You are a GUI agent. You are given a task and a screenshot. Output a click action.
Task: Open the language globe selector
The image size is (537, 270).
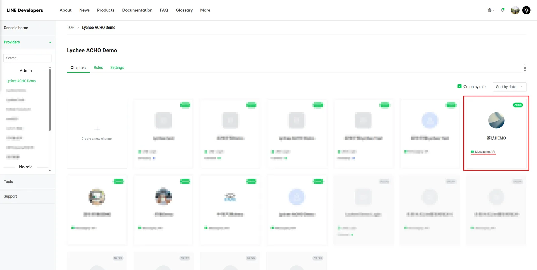(491, 10)
